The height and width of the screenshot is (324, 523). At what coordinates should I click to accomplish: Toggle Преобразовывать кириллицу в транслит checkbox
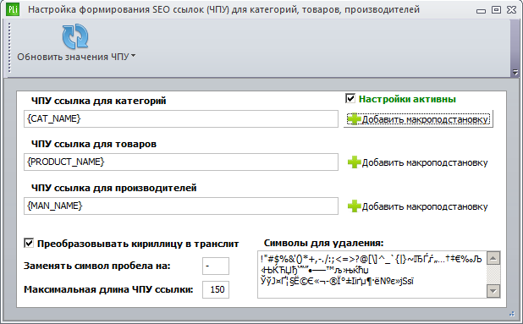pos(29,243)
